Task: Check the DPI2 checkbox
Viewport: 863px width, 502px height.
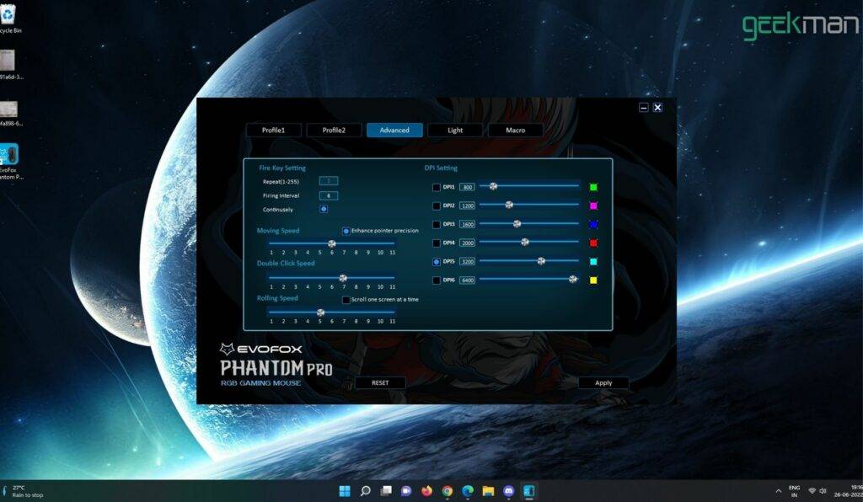Action: (x=437, y=206)
